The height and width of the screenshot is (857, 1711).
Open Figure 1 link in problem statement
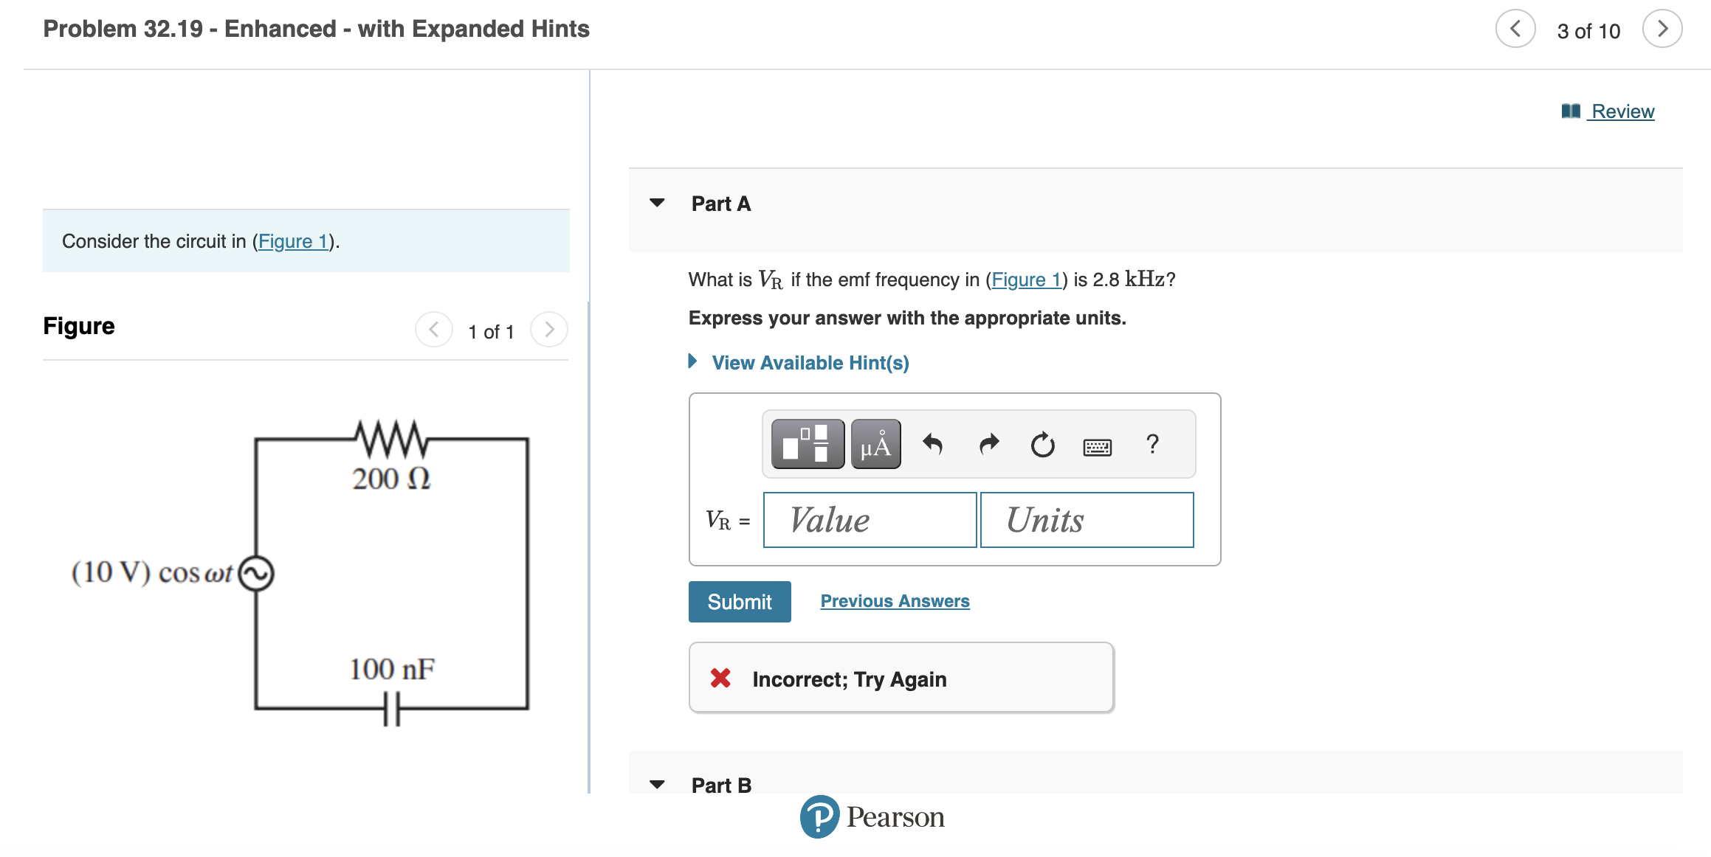tap(293, 240)
